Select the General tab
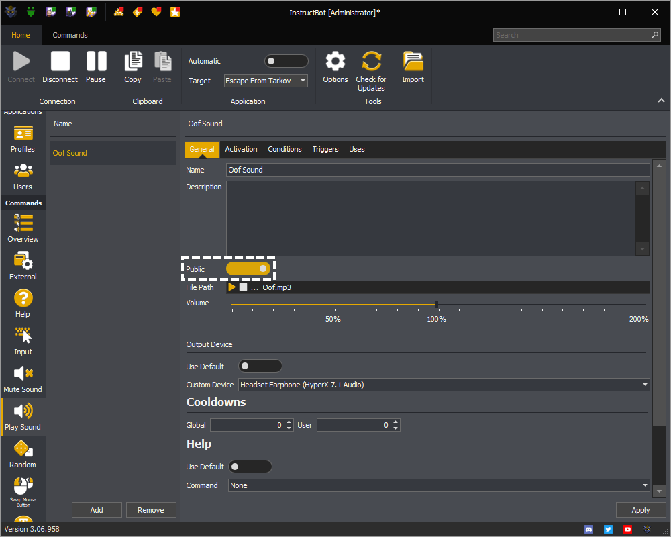Viewport: 671px width, 537px height. pos(202,149)
